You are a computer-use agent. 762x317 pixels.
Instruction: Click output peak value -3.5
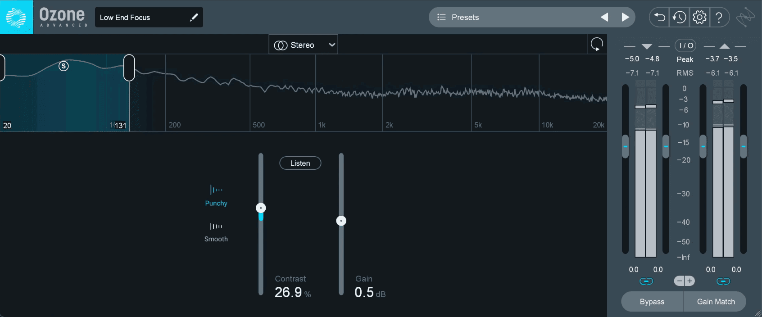coord(731,59)
